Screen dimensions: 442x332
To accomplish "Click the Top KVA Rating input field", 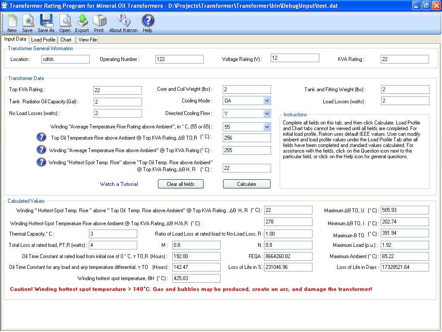I will pyautogui.click(x=117, y=90).
